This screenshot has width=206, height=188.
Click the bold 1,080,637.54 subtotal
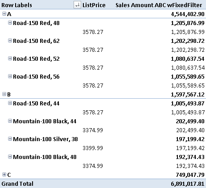coord(188,59)
